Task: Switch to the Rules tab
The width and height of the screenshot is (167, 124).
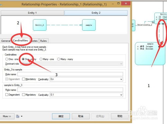Action: 43,41
